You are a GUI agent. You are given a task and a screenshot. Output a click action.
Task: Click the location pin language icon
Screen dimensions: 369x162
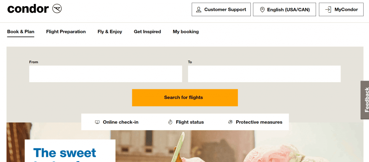[262, 10]
